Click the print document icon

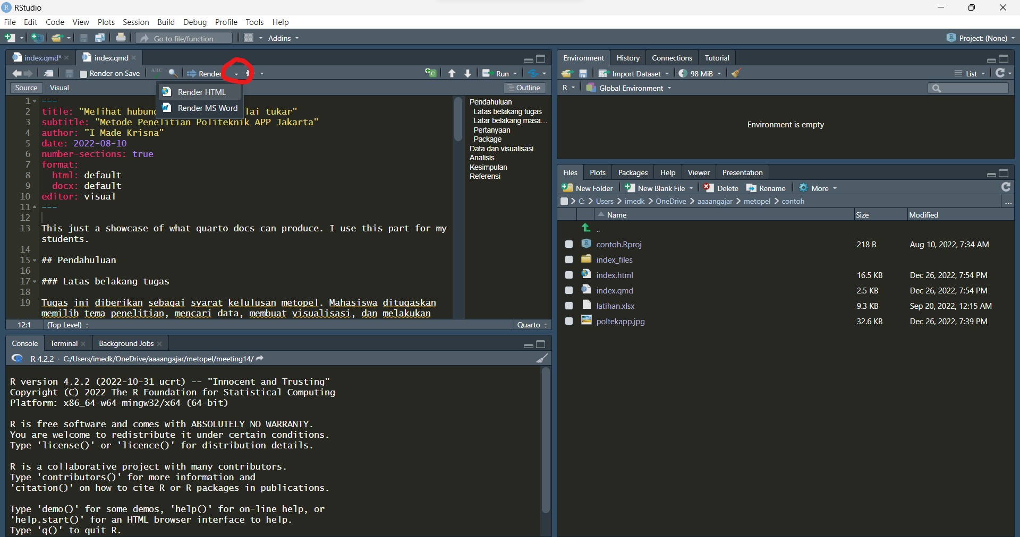121,38
